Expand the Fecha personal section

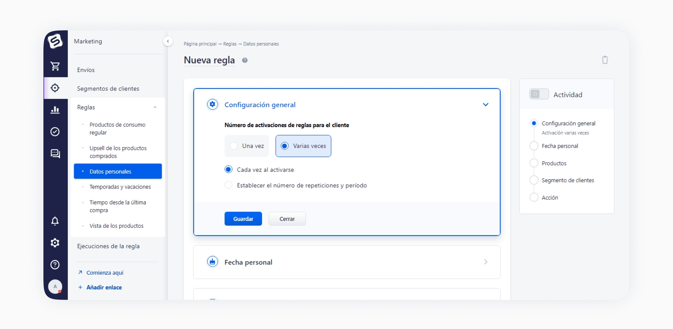pyautogui.click(x=485, y=262)
